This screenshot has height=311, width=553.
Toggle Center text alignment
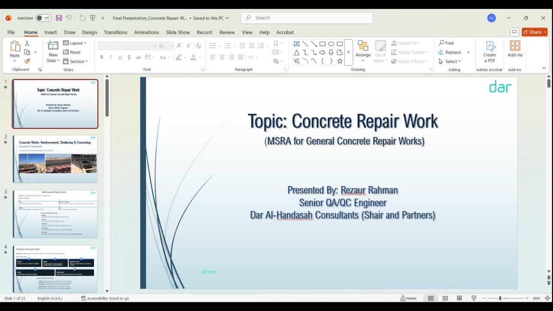pos(222,57)
